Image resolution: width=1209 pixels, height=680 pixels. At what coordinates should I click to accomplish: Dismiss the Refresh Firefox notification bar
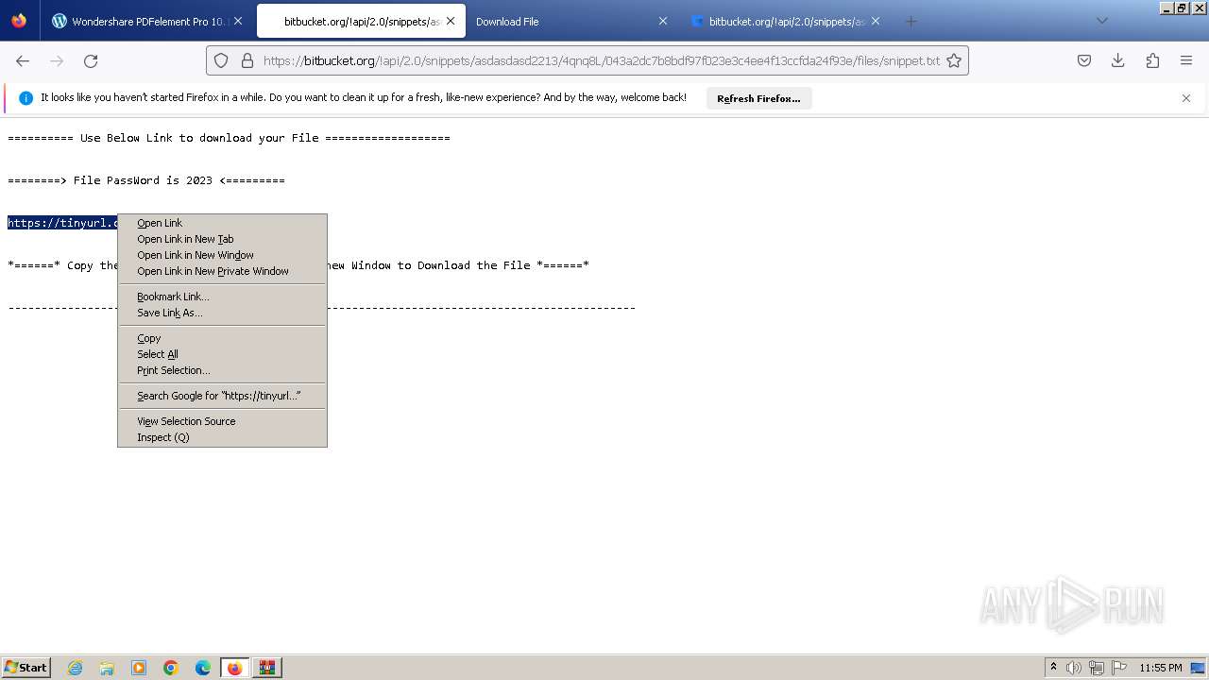(1186, 98)
